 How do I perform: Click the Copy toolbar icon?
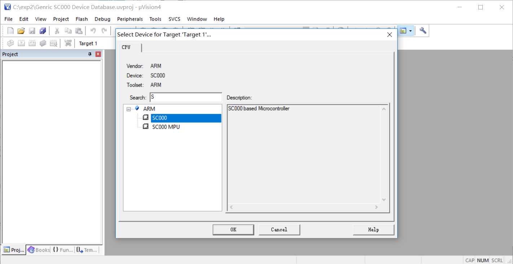click(68, 31)
